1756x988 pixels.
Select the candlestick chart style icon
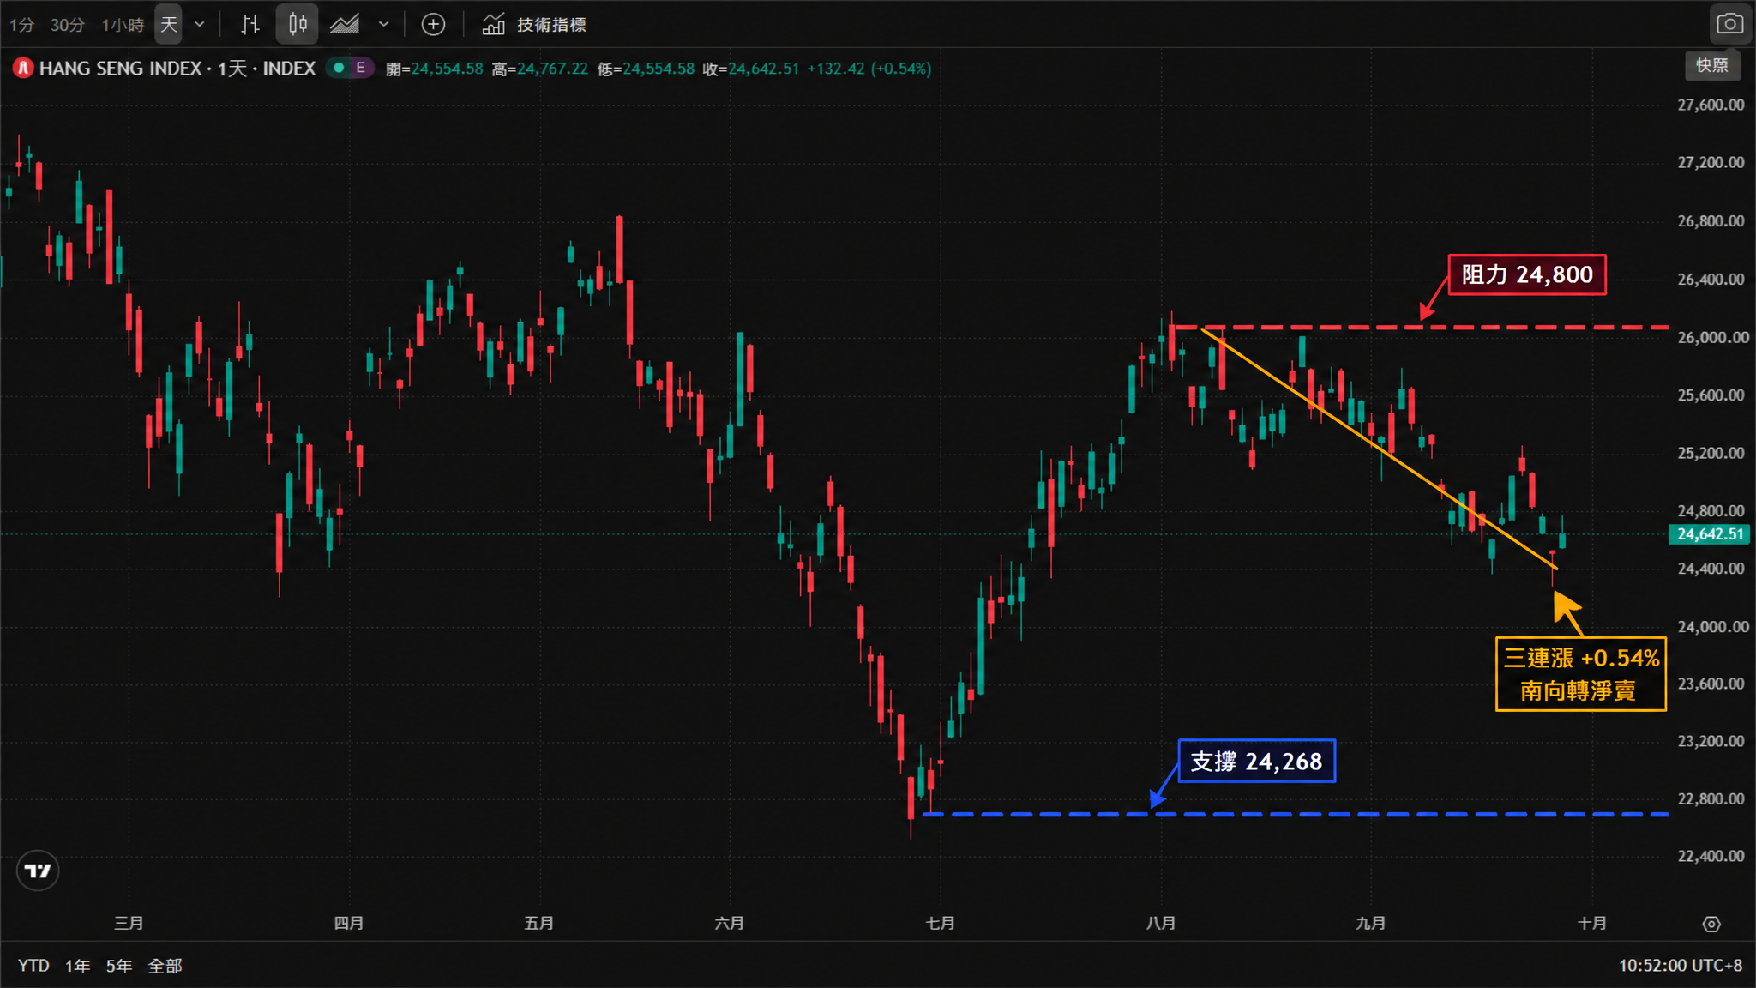click(x=298, y=24)
